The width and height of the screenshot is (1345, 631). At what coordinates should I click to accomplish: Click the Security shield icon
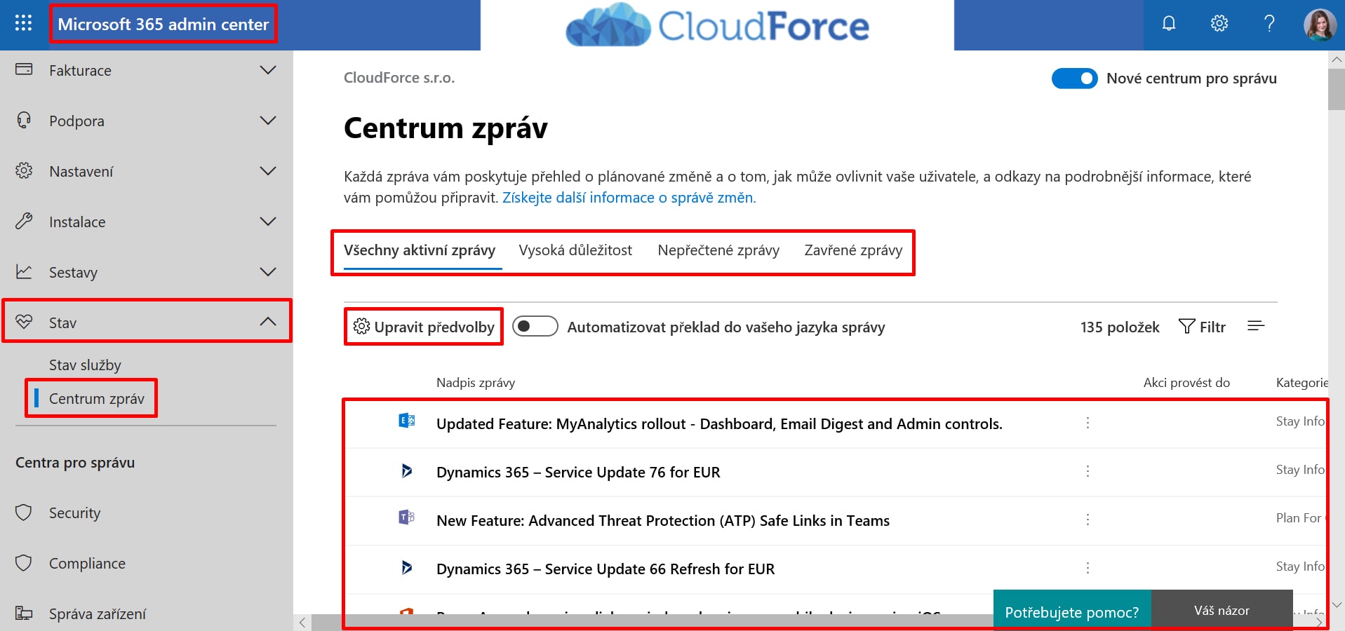(24, 513)
